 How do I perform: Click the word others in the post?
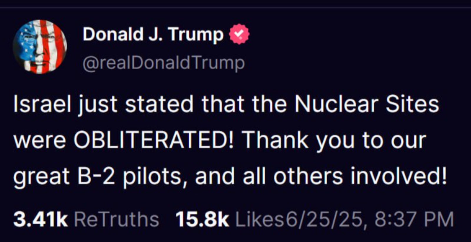308,176
